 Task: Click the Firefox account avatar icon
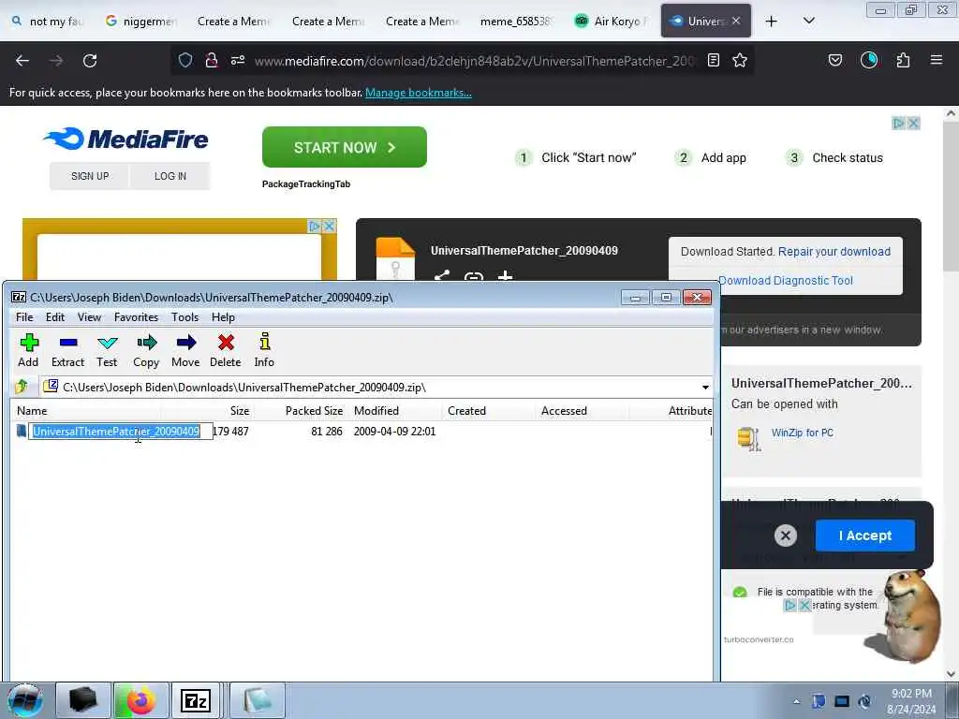point(868,60)
